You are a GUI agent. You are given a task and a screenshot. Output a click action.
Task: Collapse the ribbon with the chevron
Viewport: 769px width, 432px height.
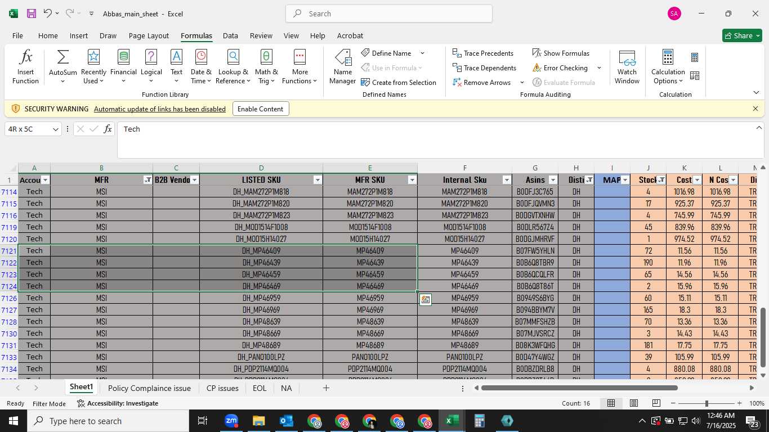756,92
